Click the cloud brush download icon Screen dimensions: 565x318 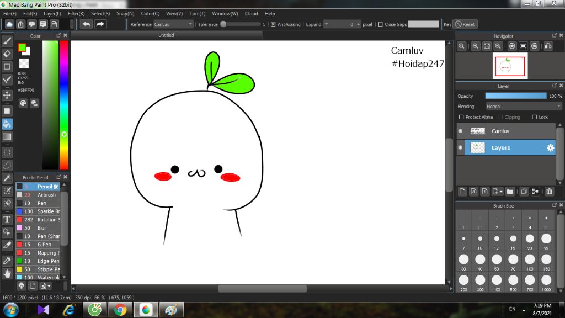(x=22, y=286)
